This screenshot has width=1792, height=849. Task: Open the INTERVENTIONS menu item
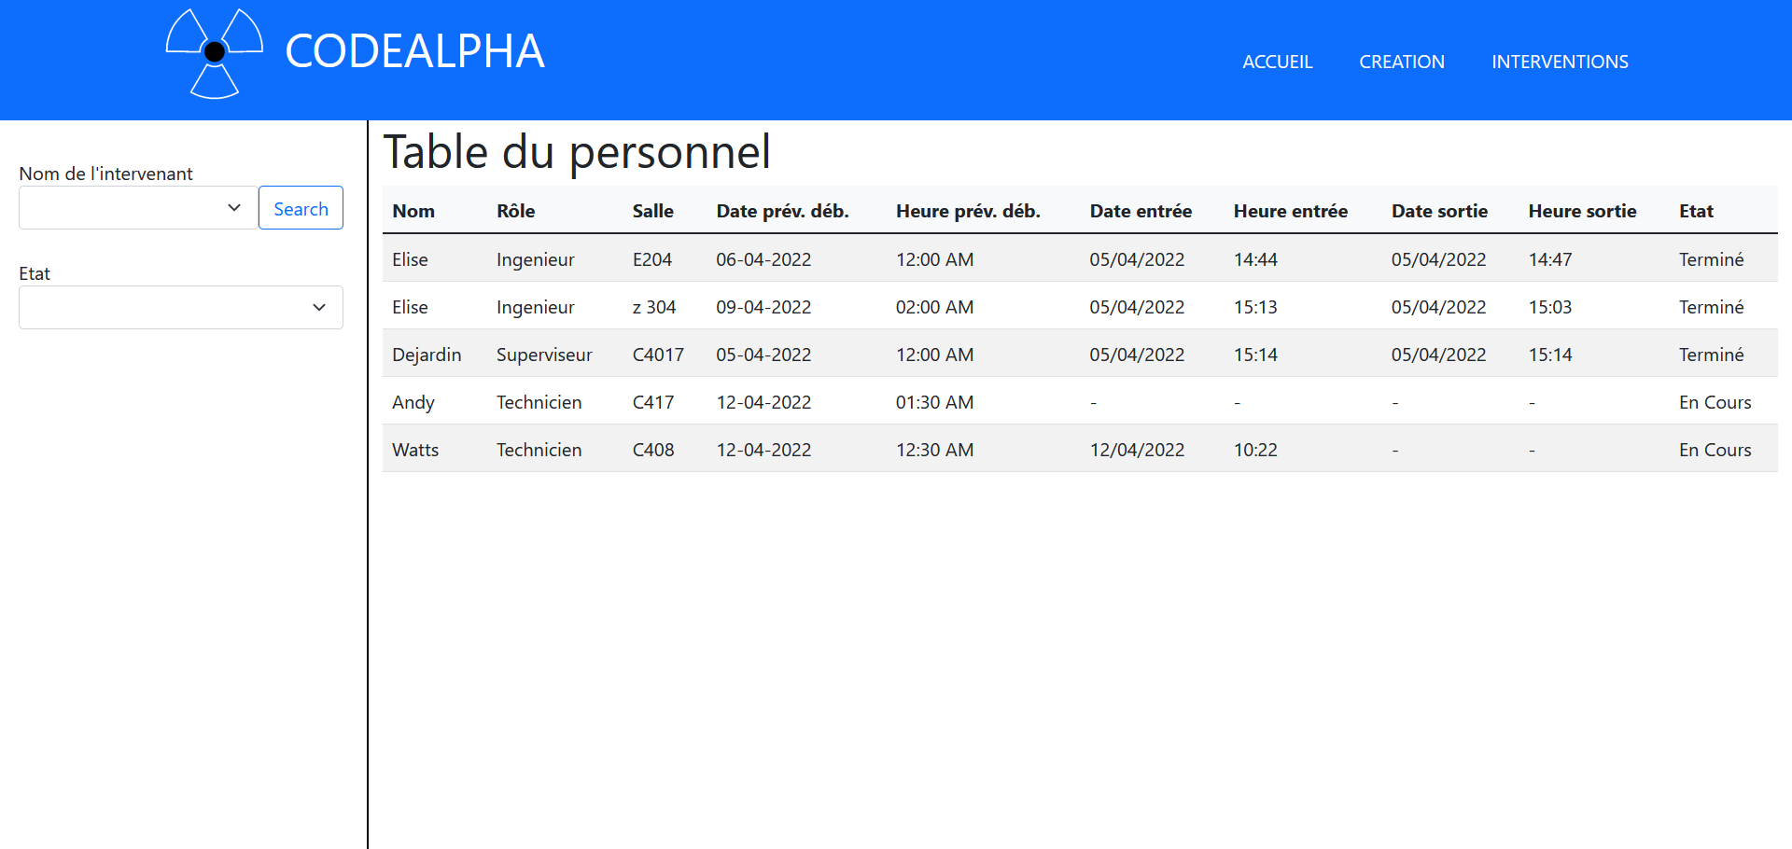(1560, 62)
